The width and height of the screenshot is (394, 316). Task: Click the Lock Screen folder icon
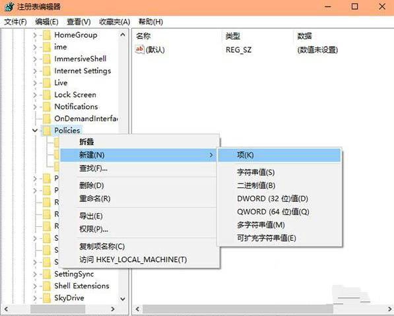[x=47, y=95]
